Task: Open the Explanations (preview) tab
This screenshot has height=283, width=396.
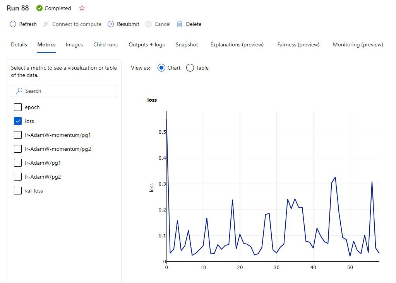Action: coord(237,44)
